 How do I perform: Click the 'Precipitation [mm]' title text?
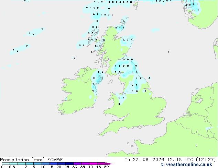(22, 160)
